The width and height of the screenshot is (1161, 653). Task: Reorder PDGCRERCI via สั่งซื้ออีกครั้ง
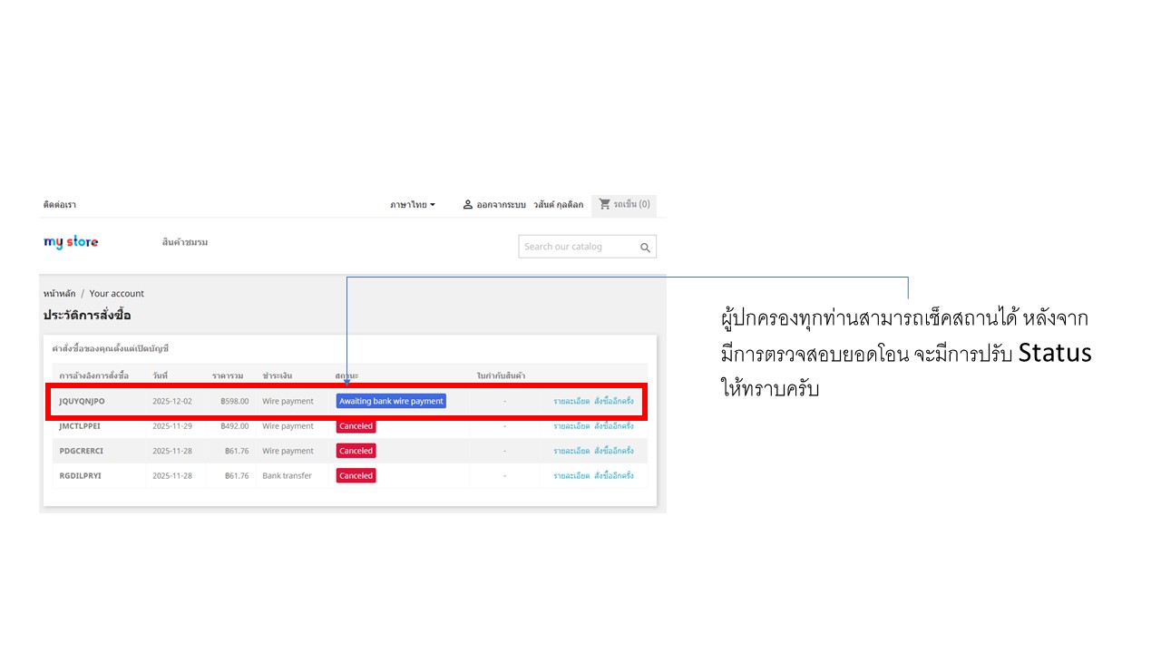click(614, 451)
